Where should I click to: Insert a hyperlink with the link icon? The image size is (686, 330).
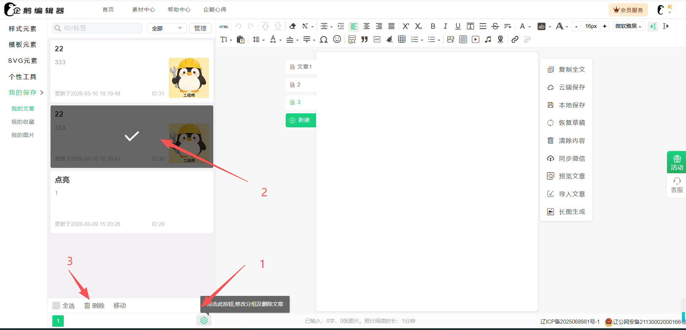(x=515, y=39)
